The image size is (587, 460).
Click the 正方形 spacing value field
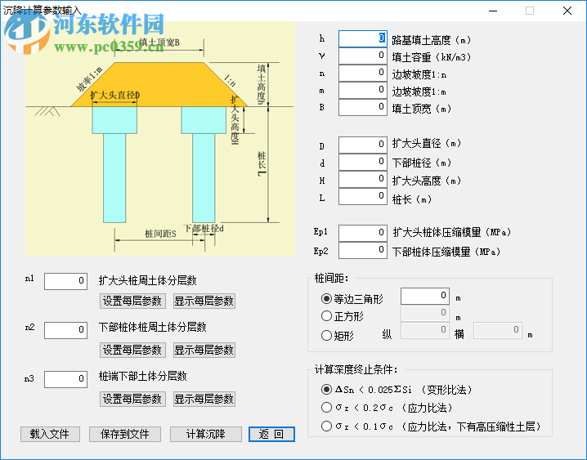425,314
